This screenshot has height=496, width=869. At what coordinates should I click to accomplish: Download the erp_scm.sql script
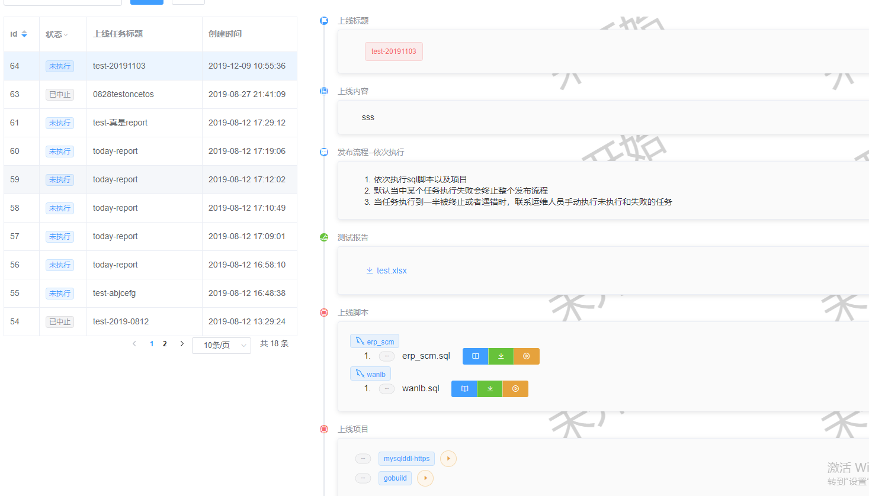tap(501, 356)
